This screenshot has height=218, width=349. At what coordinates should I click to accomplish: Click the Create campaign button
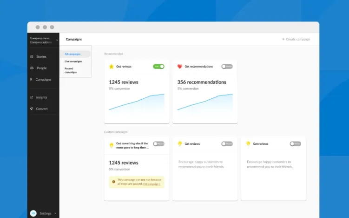pyautogui.click(x=296, y=39)
